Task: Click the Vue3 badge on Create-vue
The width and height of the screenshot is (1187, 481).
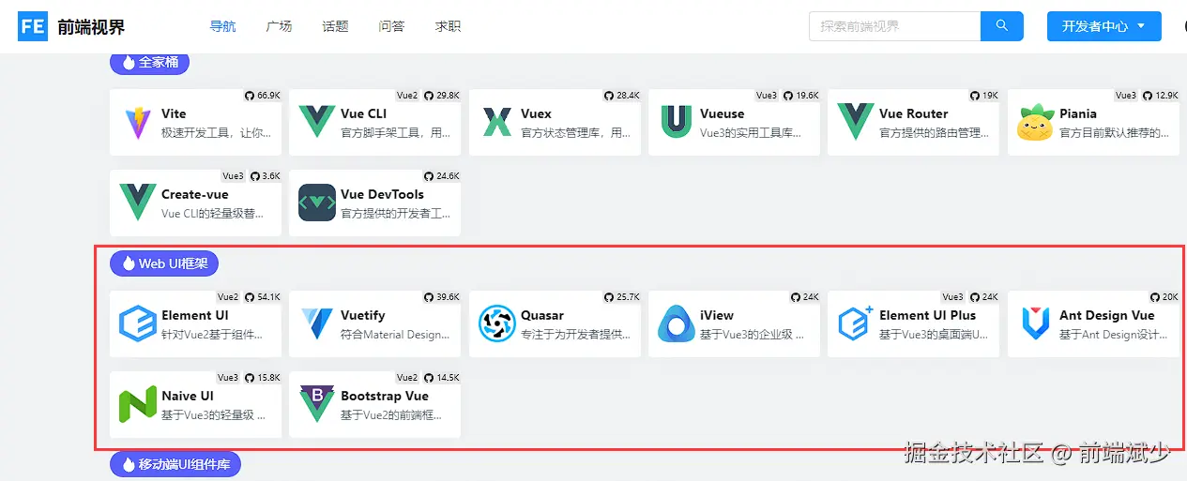Action: click(x=233, y=176)
